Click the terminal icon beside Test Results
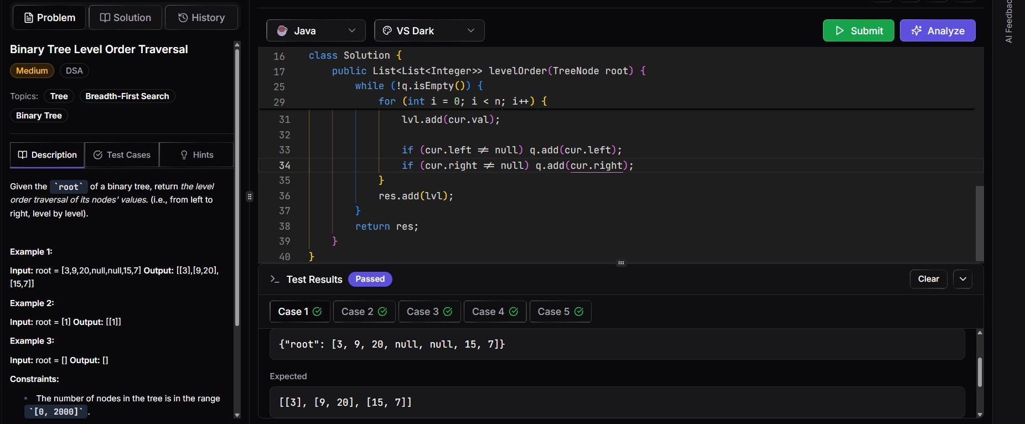Viewport: 1025px width, 424px height. 275,279
